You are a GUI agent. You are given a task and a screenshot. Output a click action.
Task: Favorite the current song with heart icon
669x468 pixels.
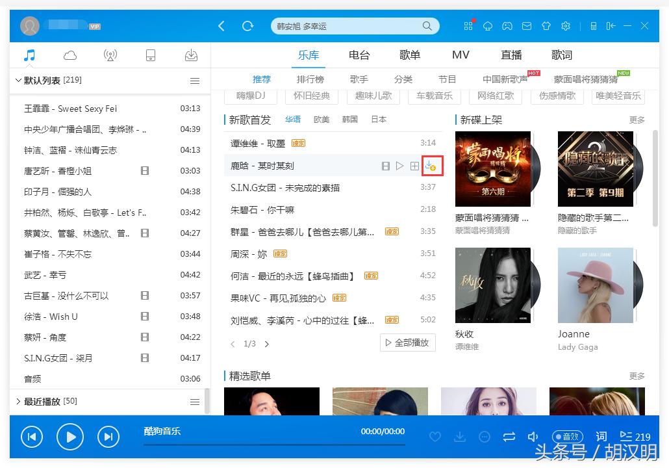tap(435, 437)
